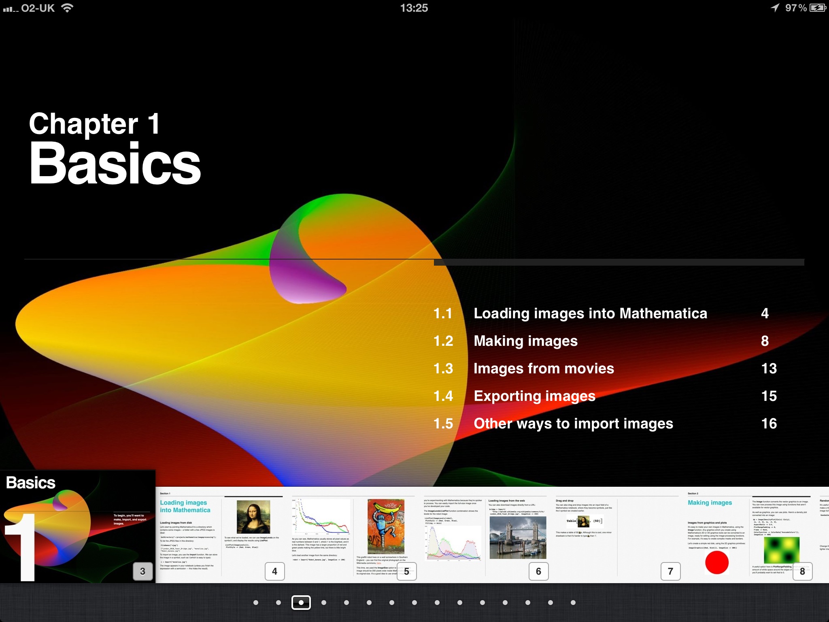
Task: Jump to the last chapter dot
Action: click(573, 603)
